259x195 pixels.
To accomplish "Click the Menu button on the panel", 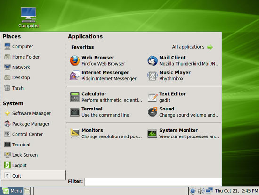I will (12, 191).
